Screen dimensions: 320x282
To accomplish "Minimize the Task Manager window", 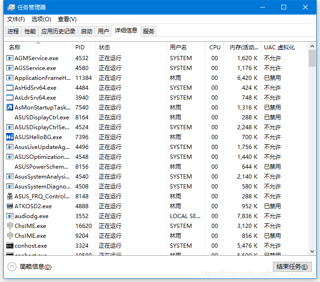I will [263, 8].
